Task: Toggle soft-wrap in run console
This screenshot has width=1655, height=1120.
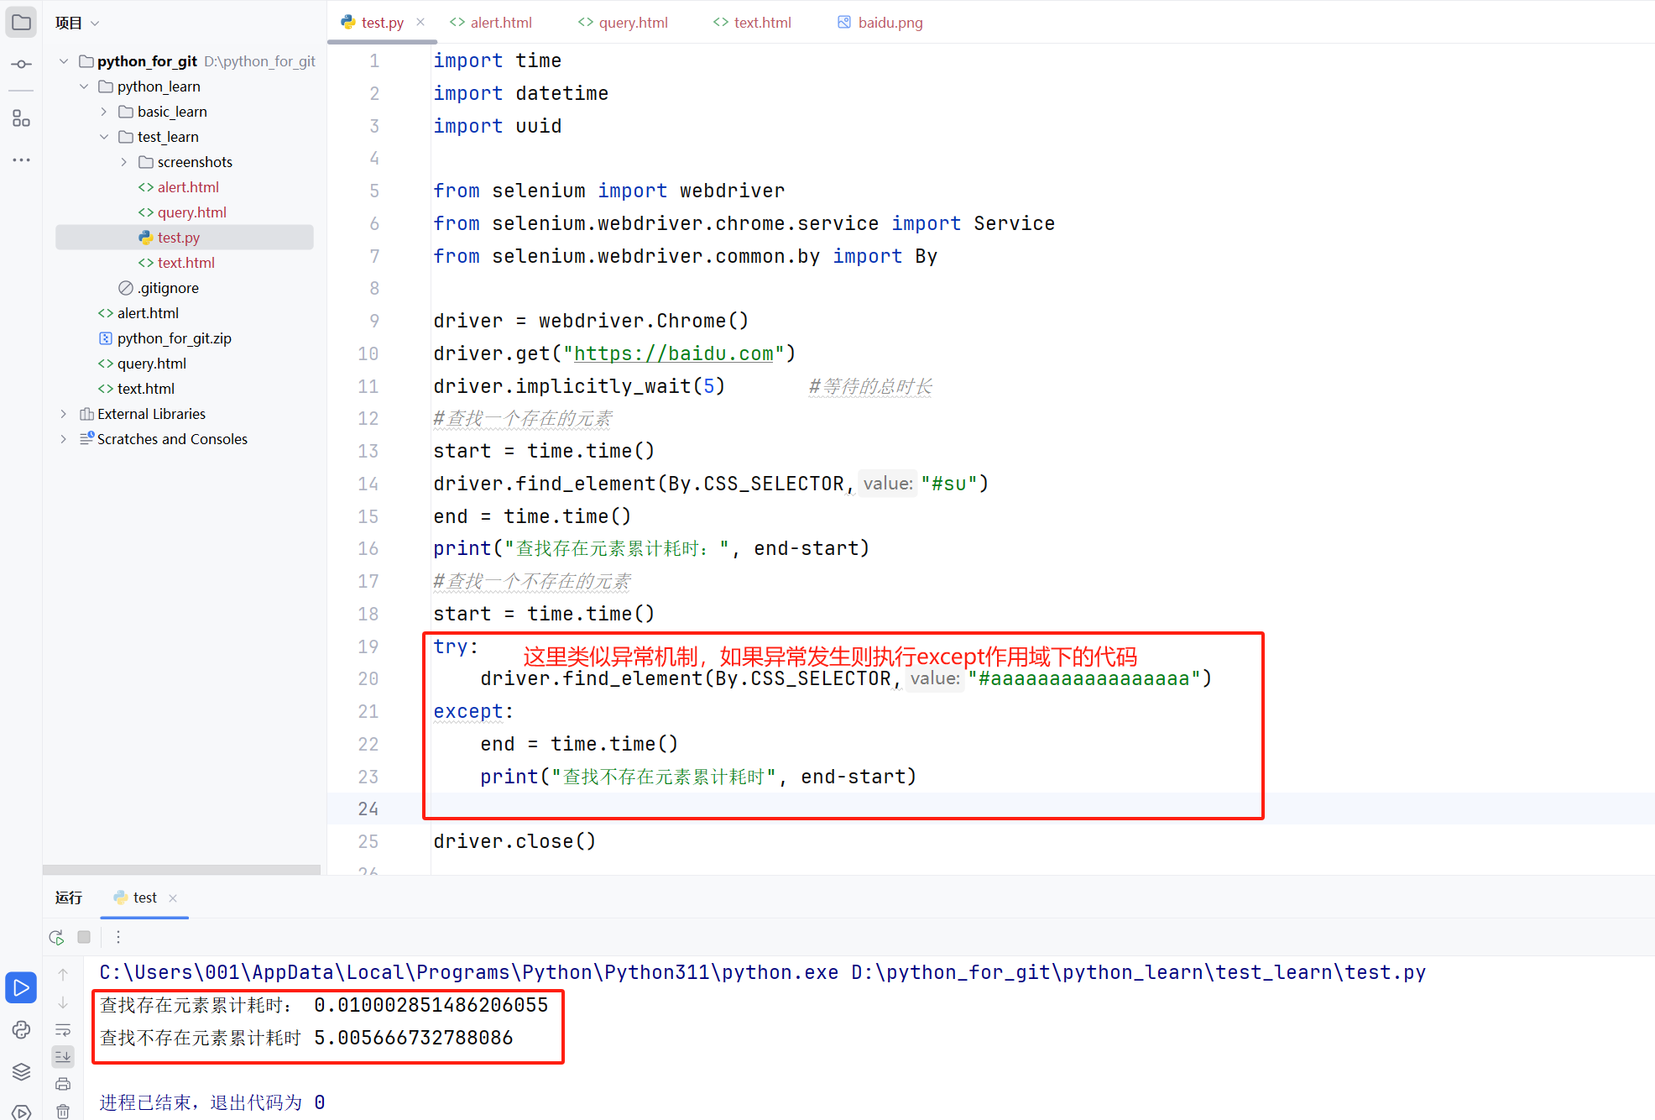Action: (x=63, y=1029)
